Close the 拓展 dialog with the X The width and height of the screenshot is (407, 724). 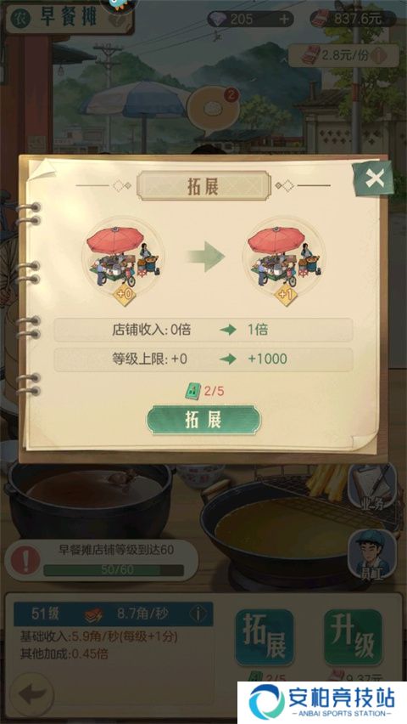tap(374, 178)
